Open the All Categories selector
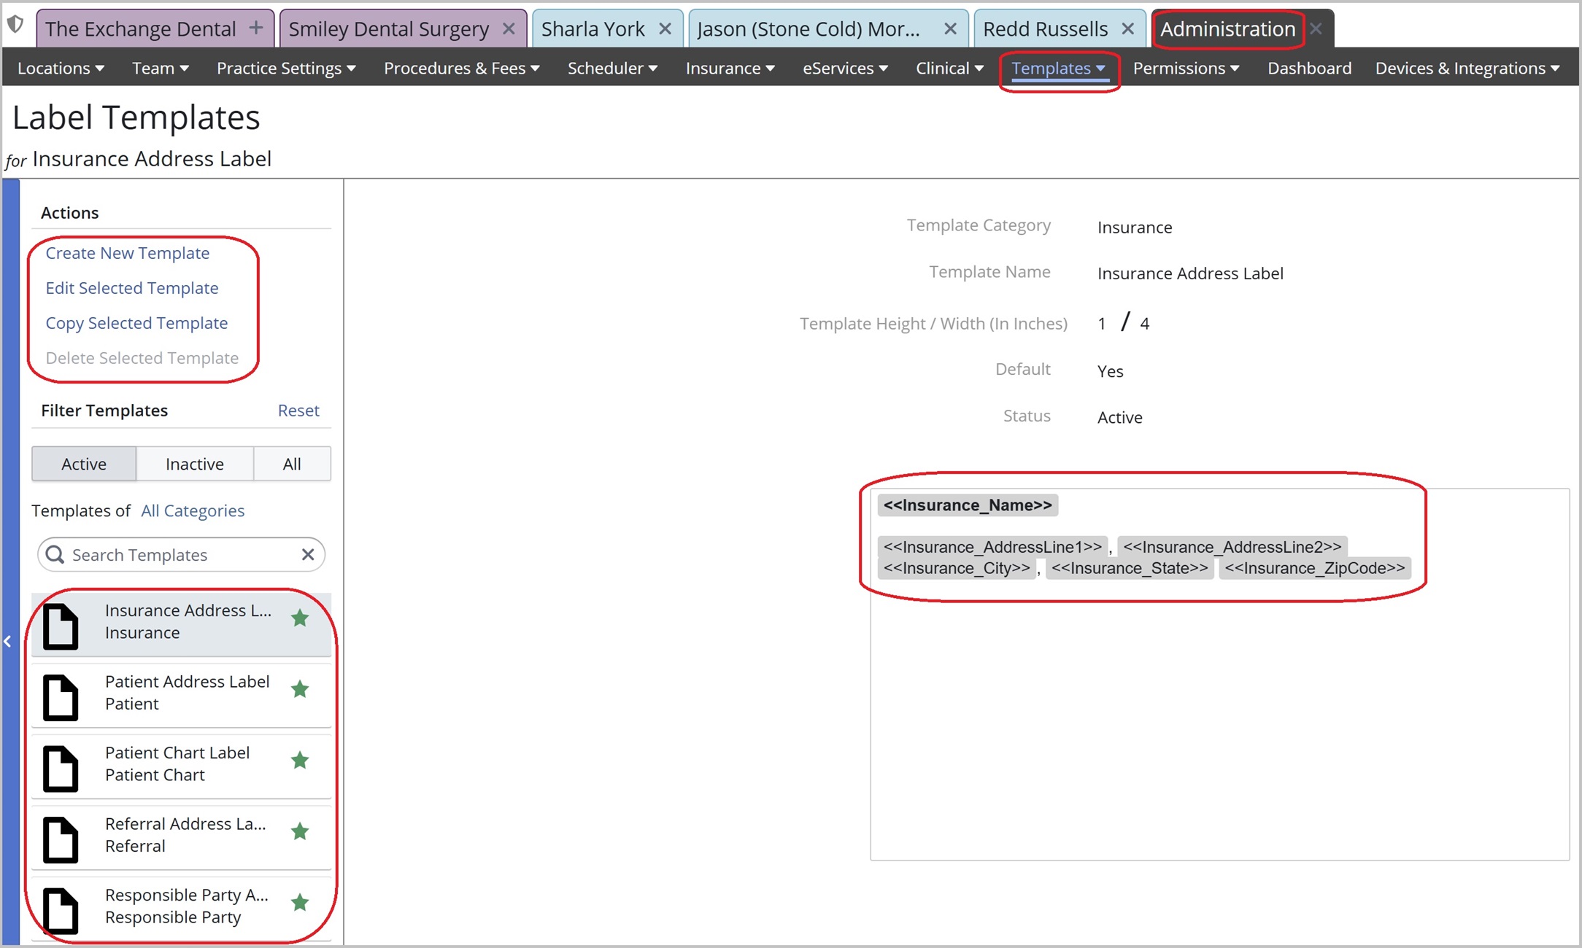 [x=193, y=510]
